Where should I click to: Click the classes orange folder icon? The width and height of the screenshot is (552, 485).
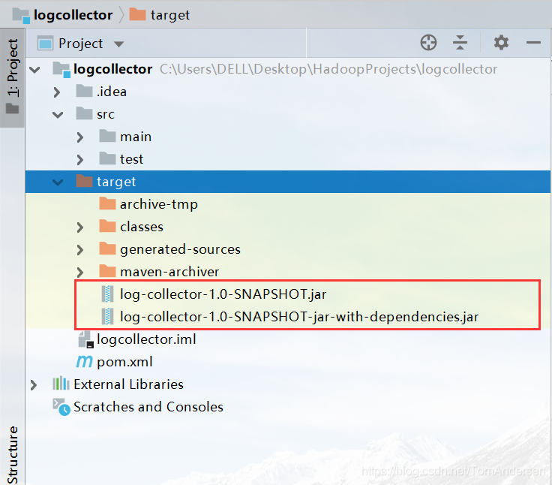[107, 226]
